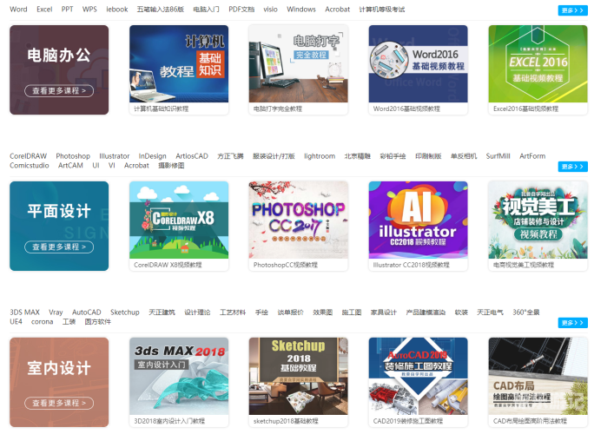
Task: Open the Excel category link
Action: pyautogui.click(x=44, y=9)
